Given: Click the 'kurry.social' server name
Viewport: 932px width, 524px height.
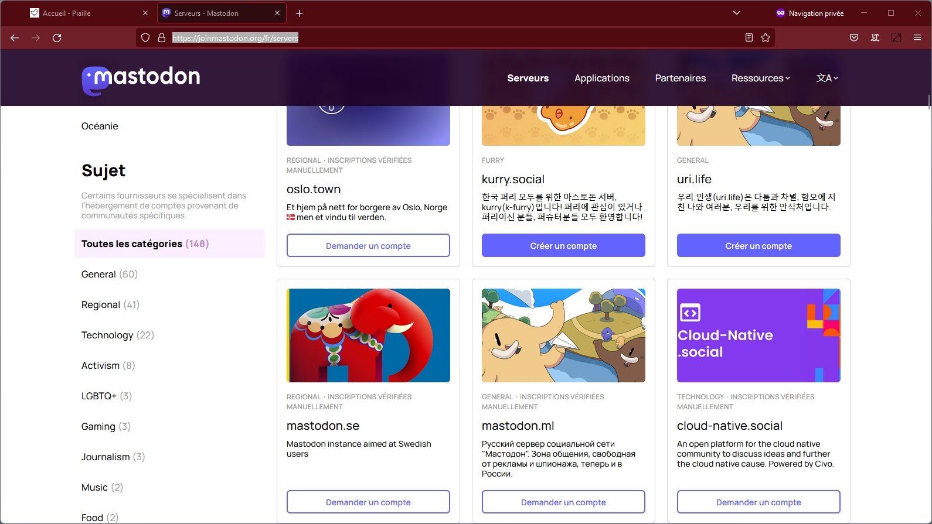Looking at the screenshot, I should [x=513, y=179].
